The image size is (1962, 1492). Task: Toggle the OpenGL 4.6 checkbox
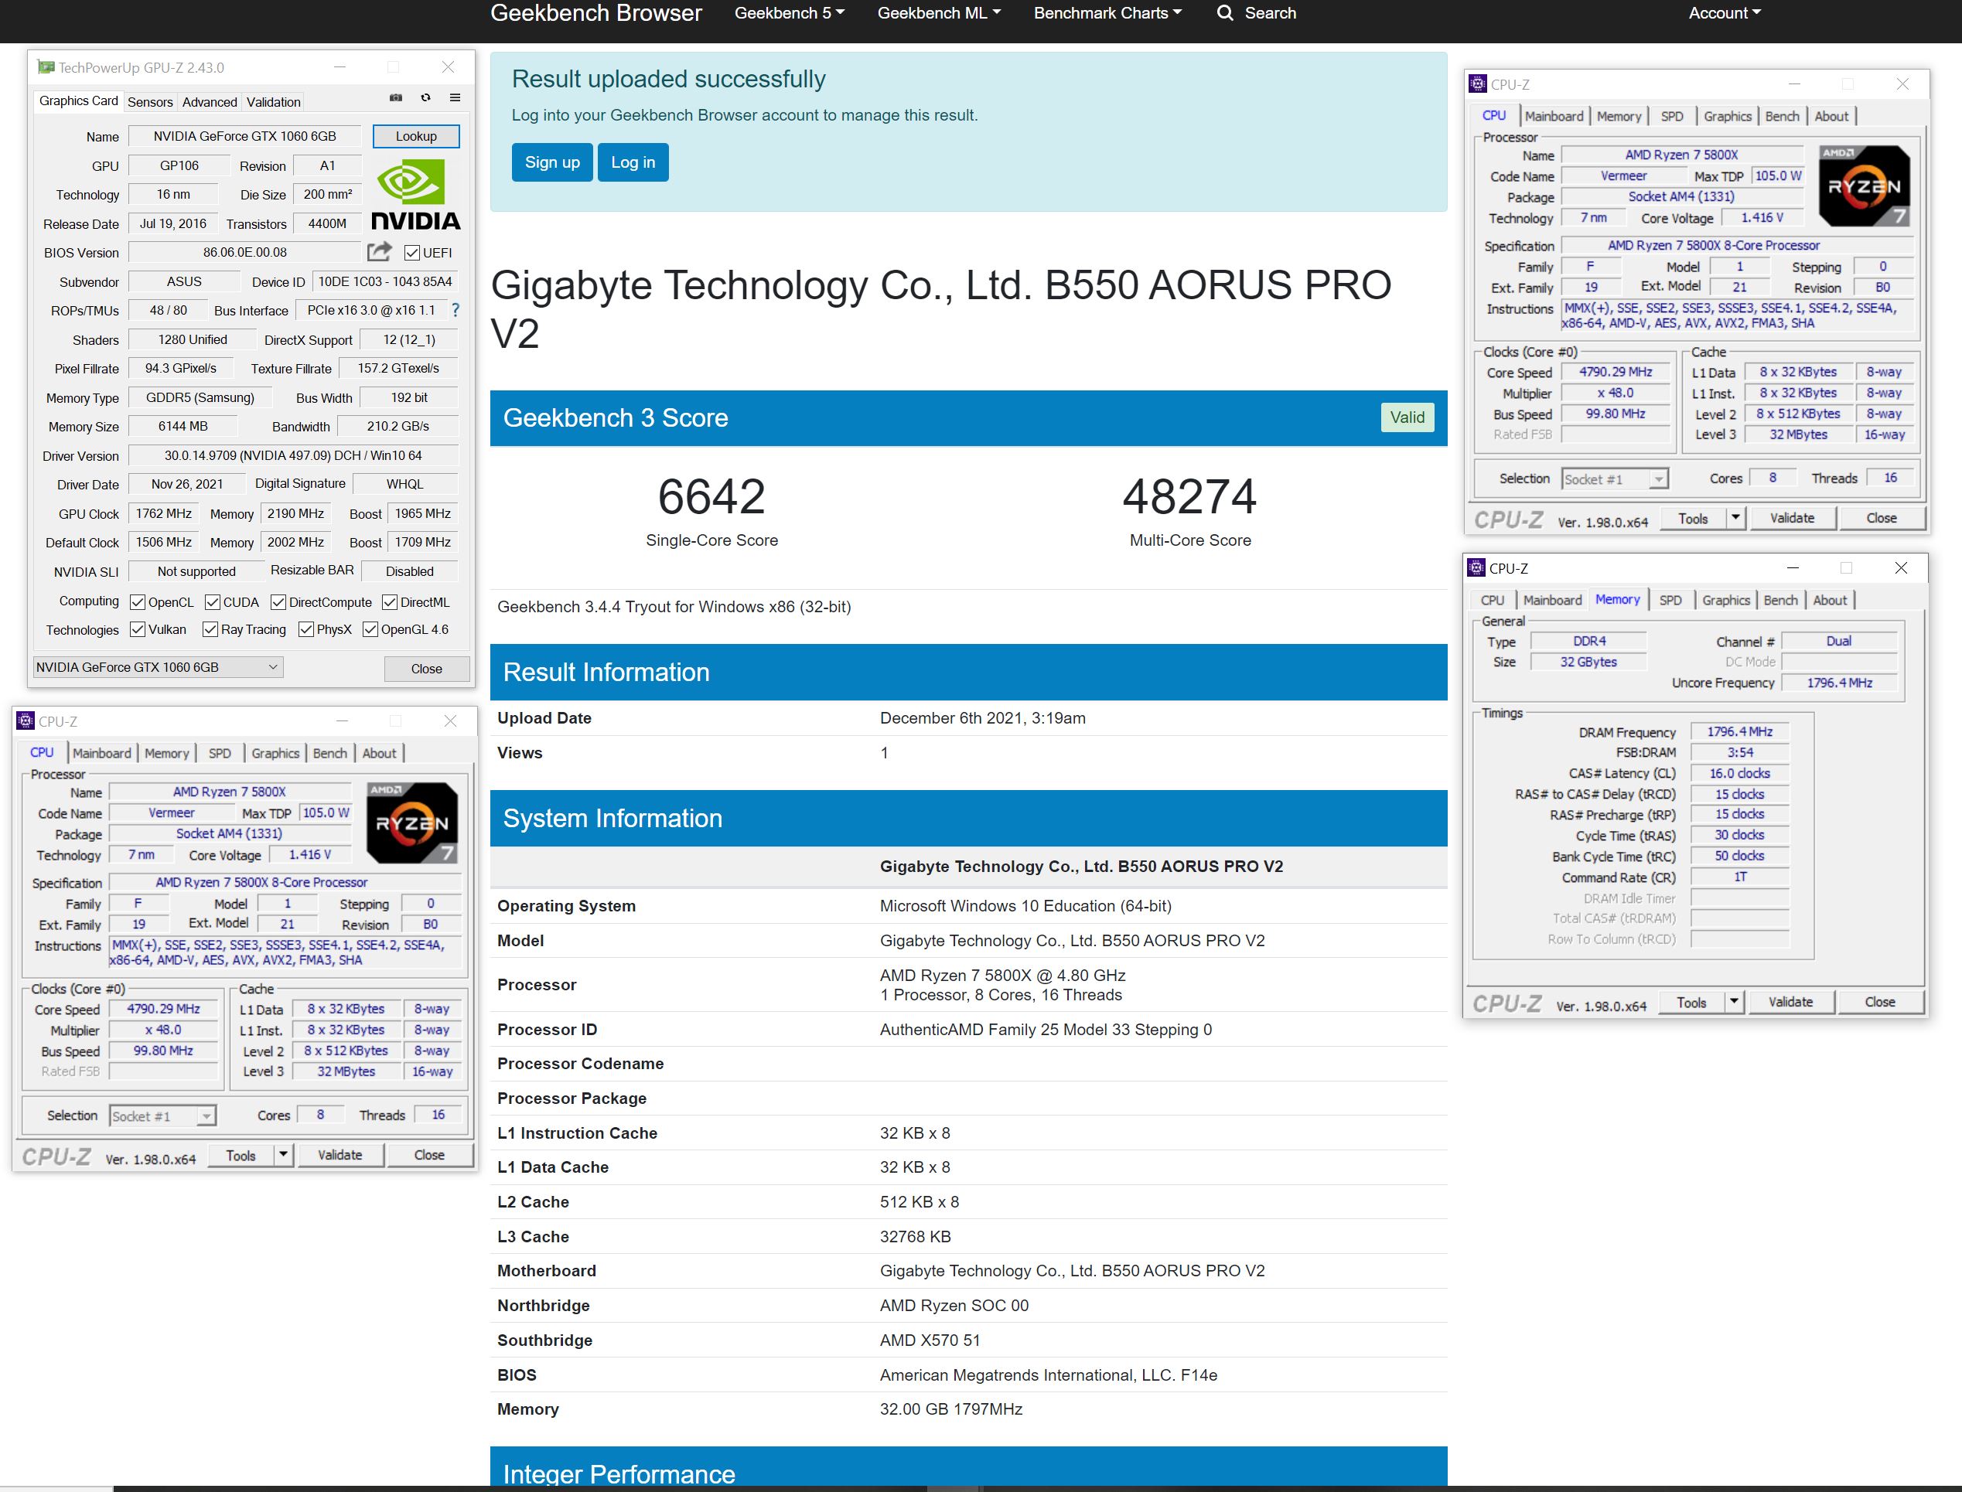(370, 630)
